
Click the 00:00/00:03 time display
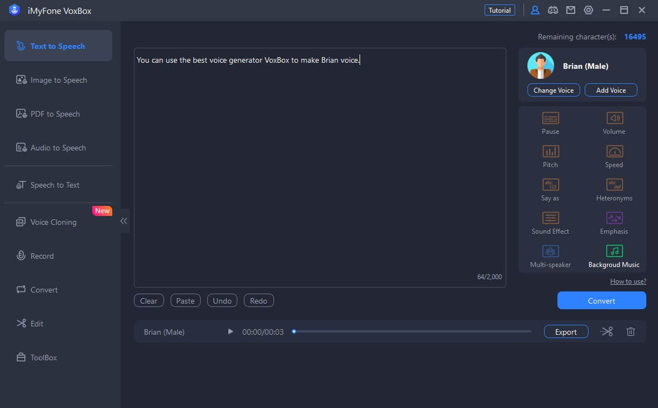tap(263, 332)
